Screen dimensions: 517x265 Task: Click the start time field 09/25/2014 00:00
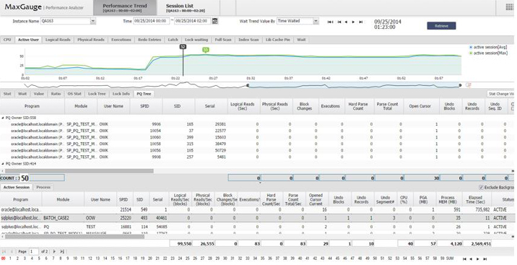(x=152, y=21)
